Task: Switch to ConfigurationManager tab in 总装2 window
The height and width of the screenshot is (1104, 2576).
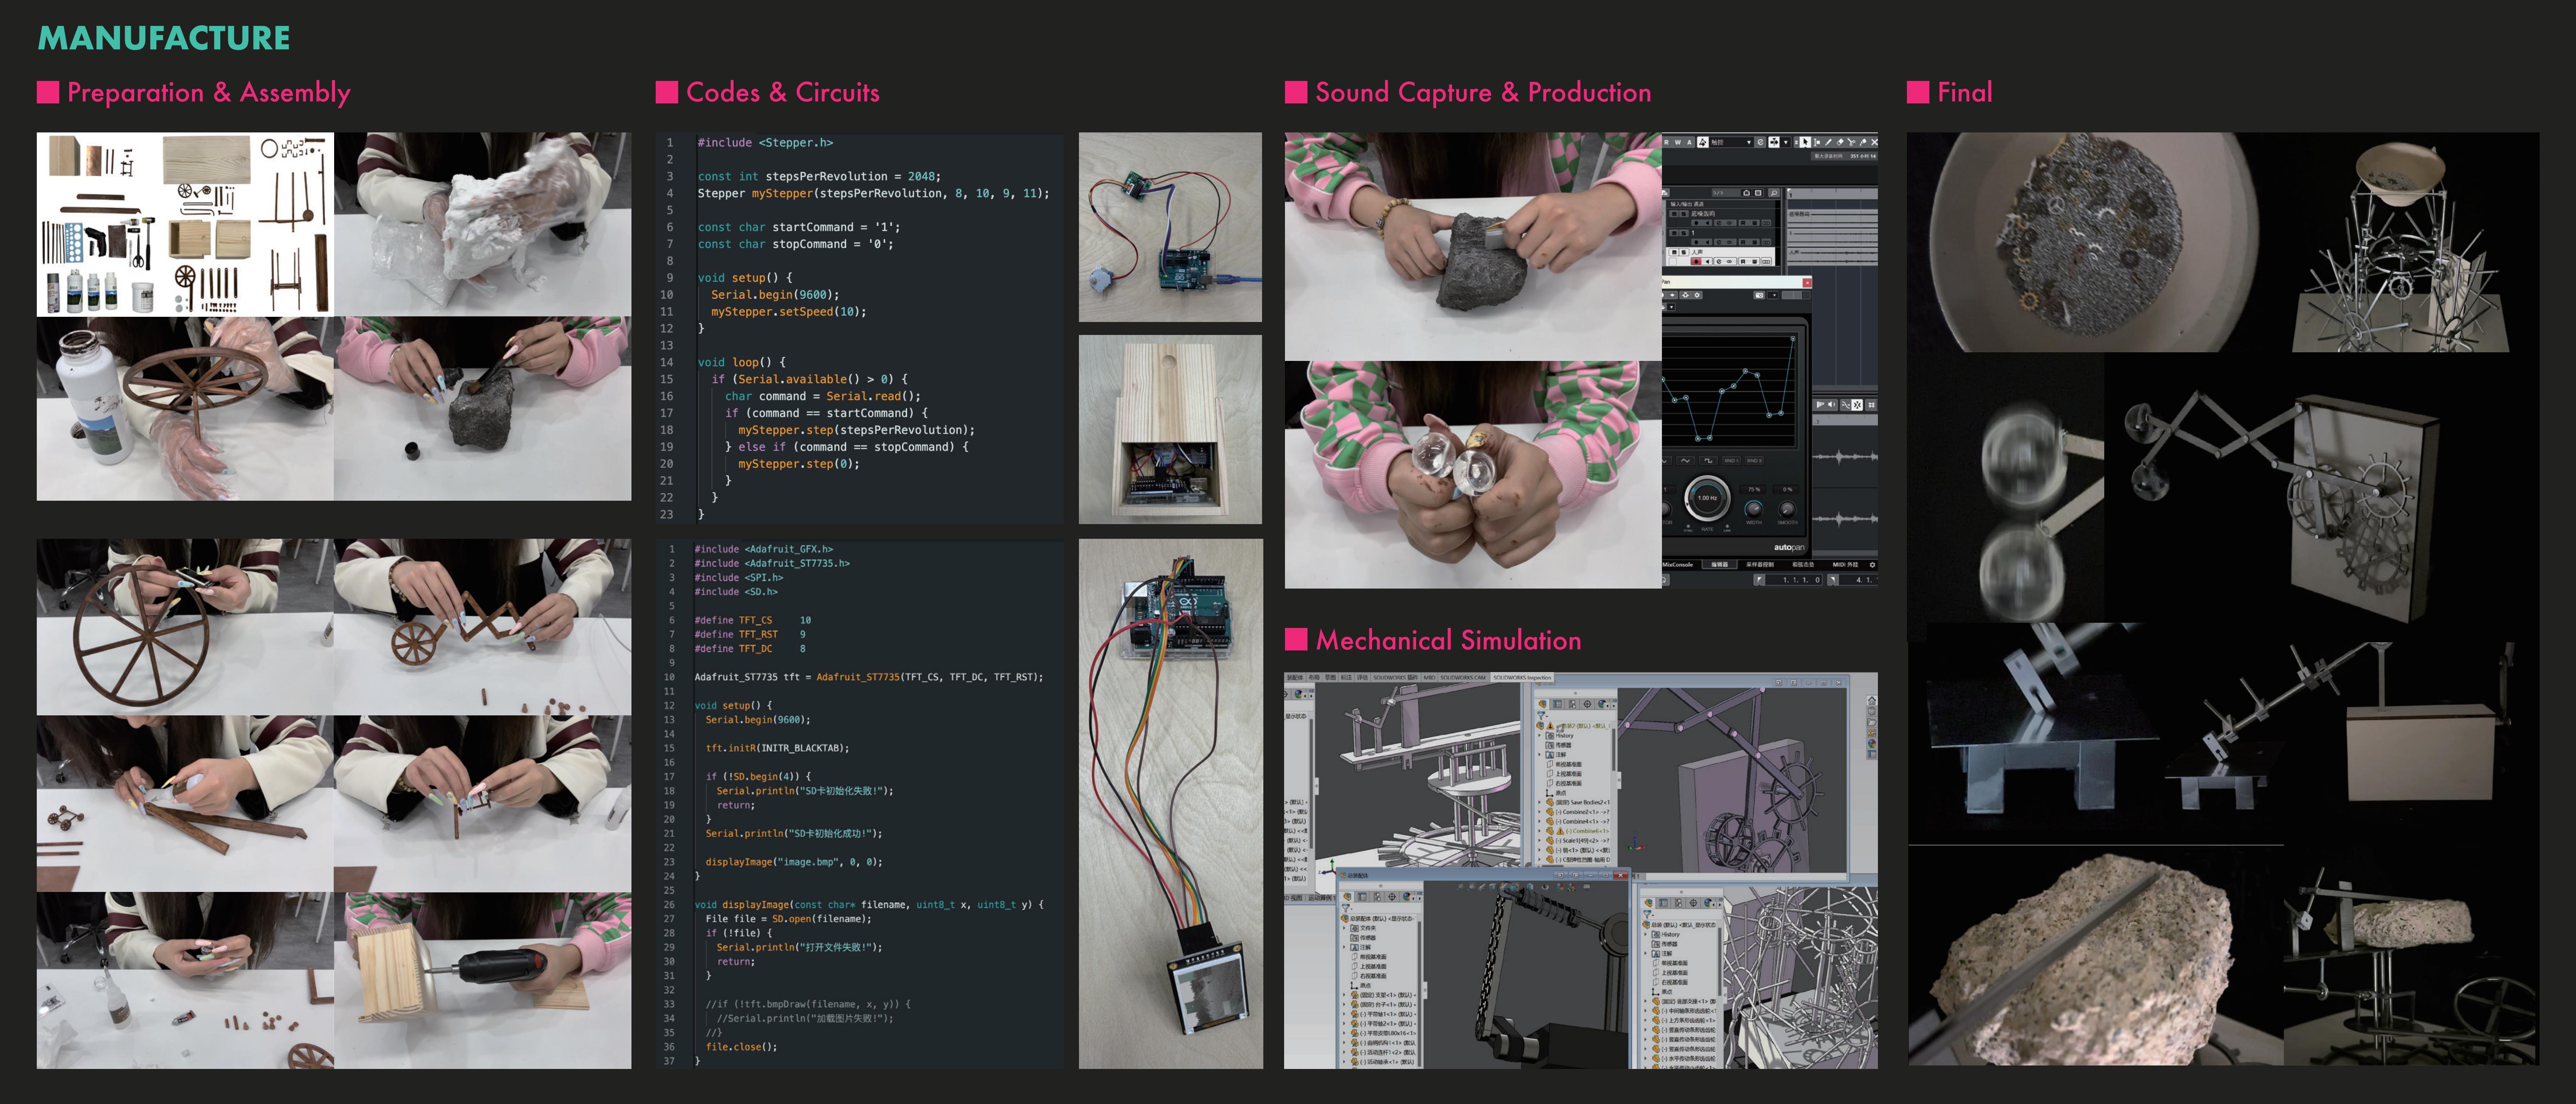Action: click(x=1572, y=704)
